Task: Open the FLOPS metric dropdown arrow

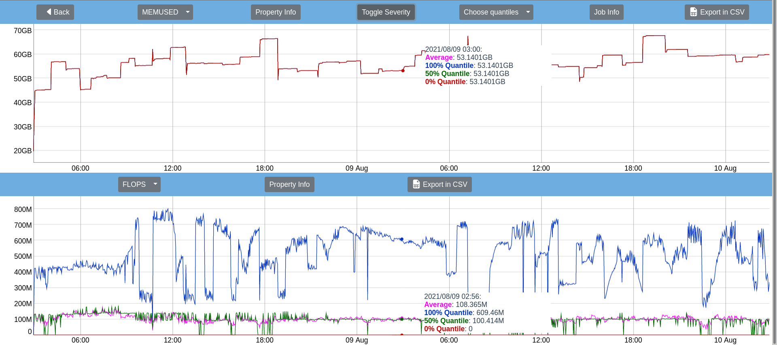Action: [155, 184]
